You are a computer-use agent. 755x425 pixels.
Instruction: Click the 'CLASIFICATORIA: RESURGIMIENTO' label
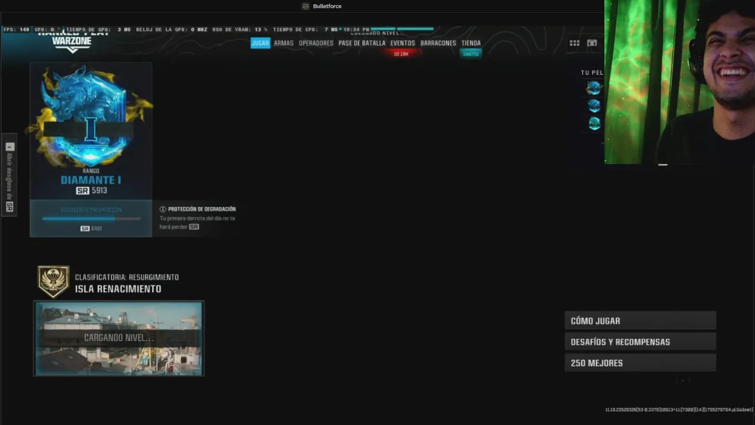(127, 277)
